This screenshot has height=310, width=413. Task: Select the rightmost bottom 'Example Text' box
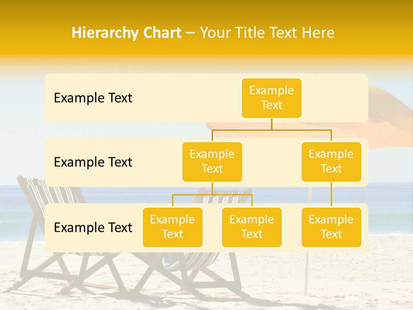click(331, 227)
